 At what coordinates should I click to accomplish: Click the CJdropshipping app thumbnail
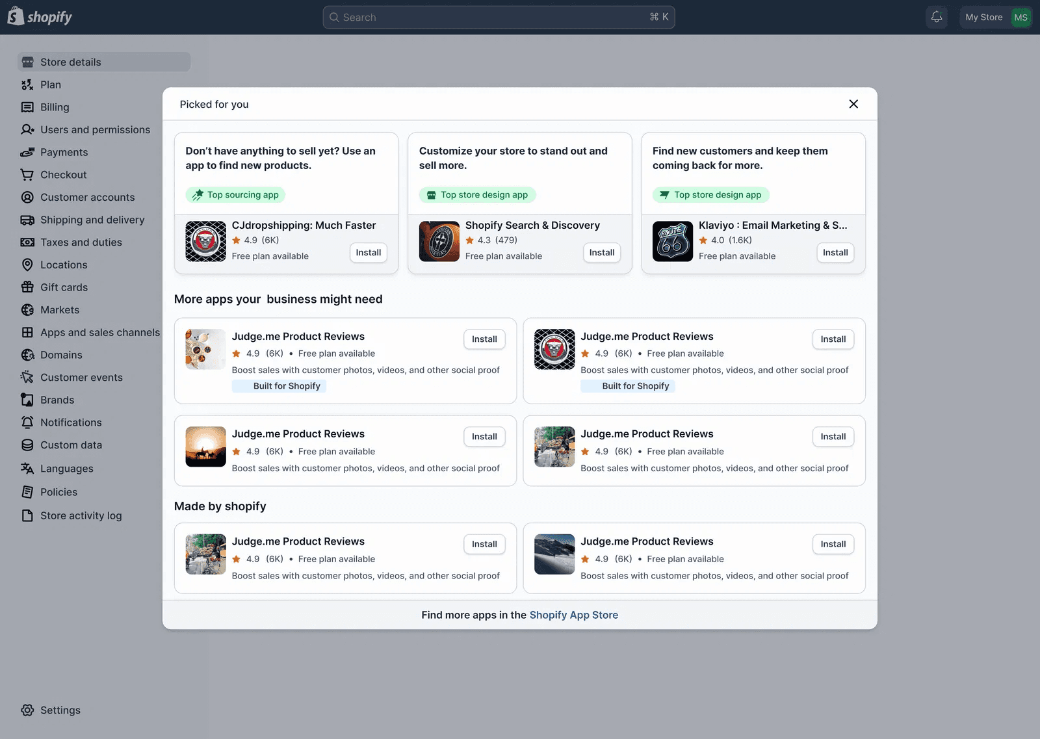coord(206,241)
